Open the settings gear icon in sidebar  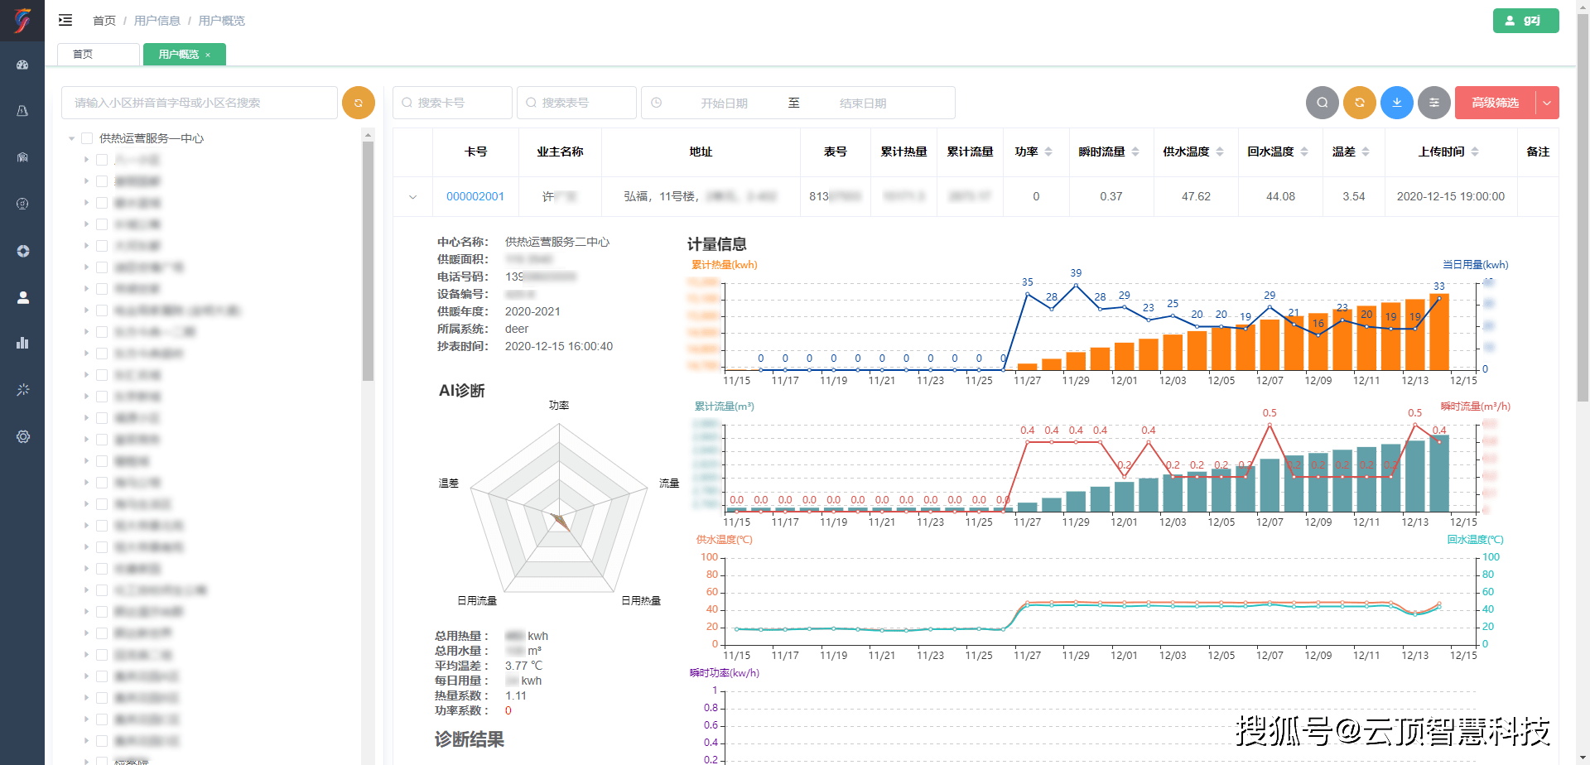pos(22,436)
